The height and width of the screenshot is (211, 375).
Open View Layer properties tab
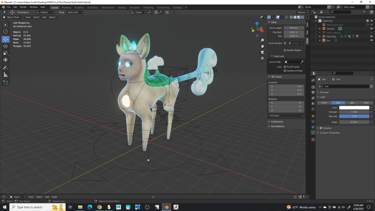click(x=313, y=98)
